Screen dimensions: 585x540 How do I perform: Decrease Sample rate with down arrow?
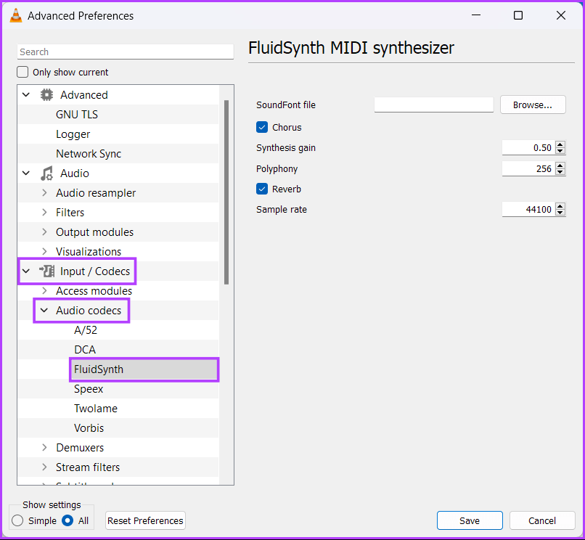560,213
